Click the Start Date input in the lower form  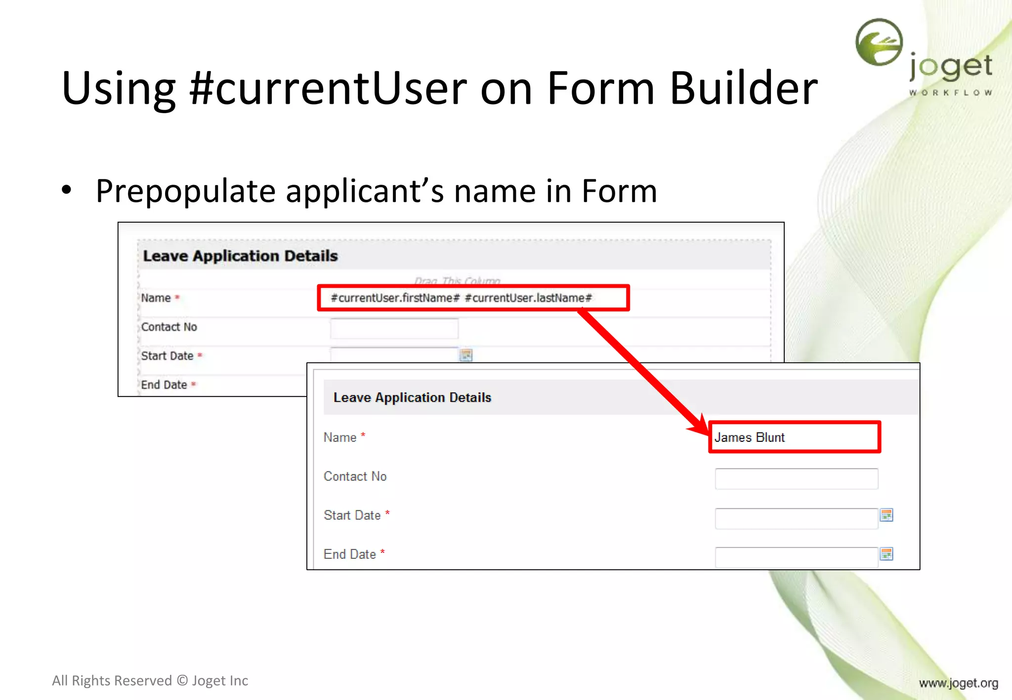796,518
